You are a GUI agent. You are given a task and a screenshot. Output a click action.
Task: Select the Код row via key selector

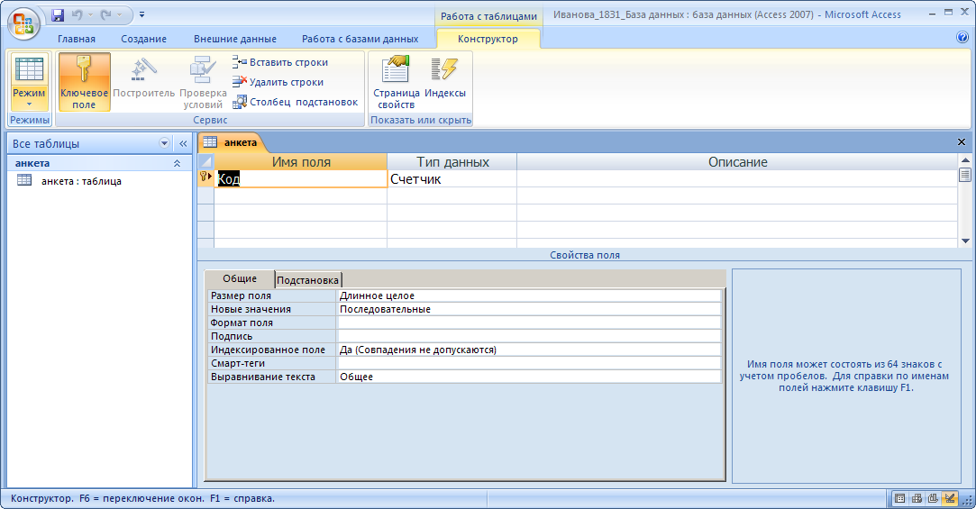tap(206, 179)
